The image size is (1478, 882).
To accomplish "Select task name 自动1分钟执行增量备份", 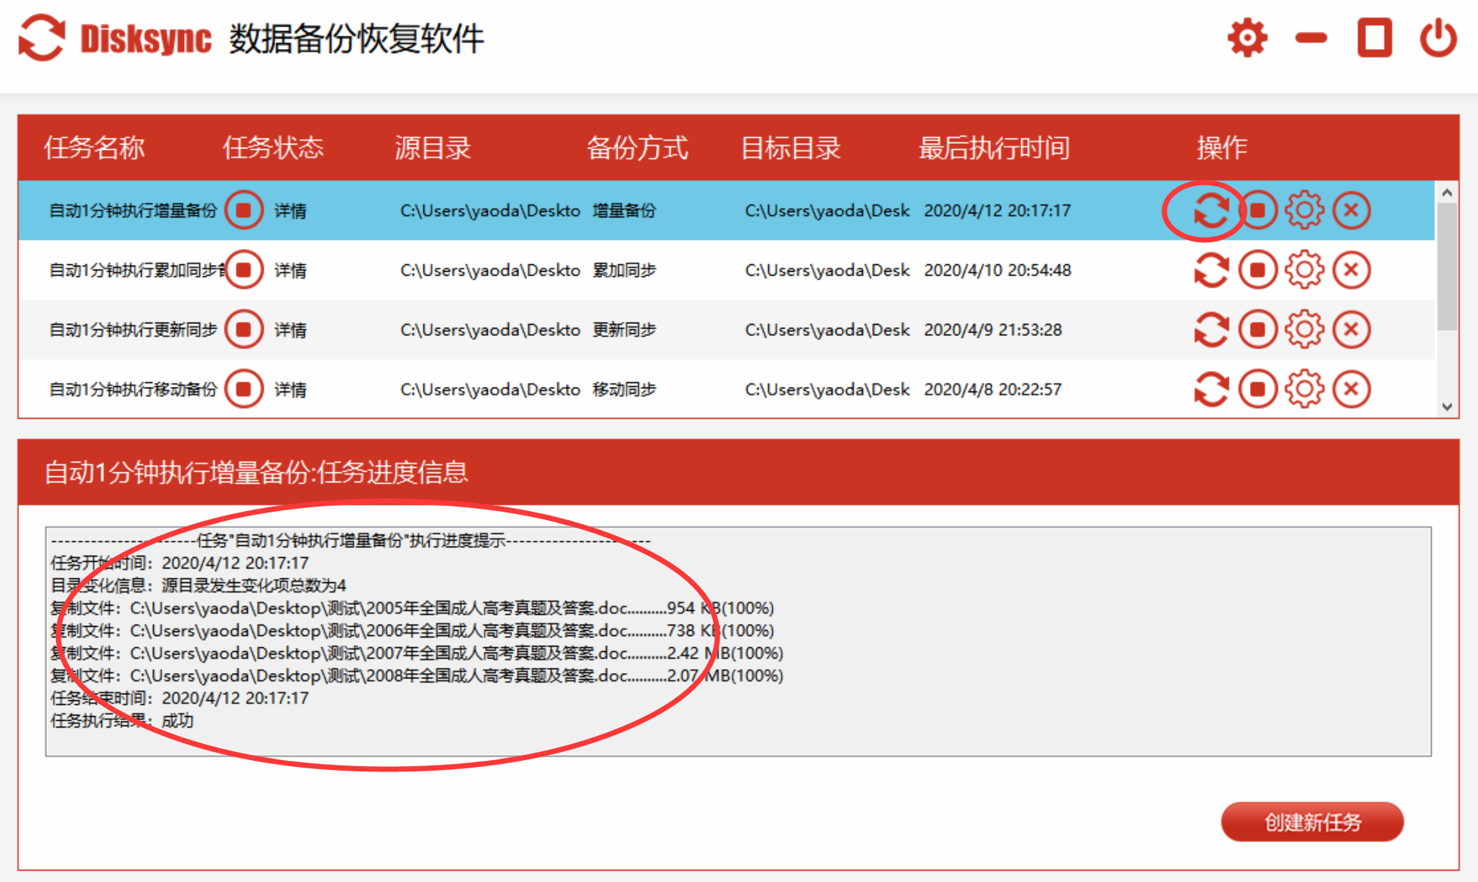I will coord(133,210).
